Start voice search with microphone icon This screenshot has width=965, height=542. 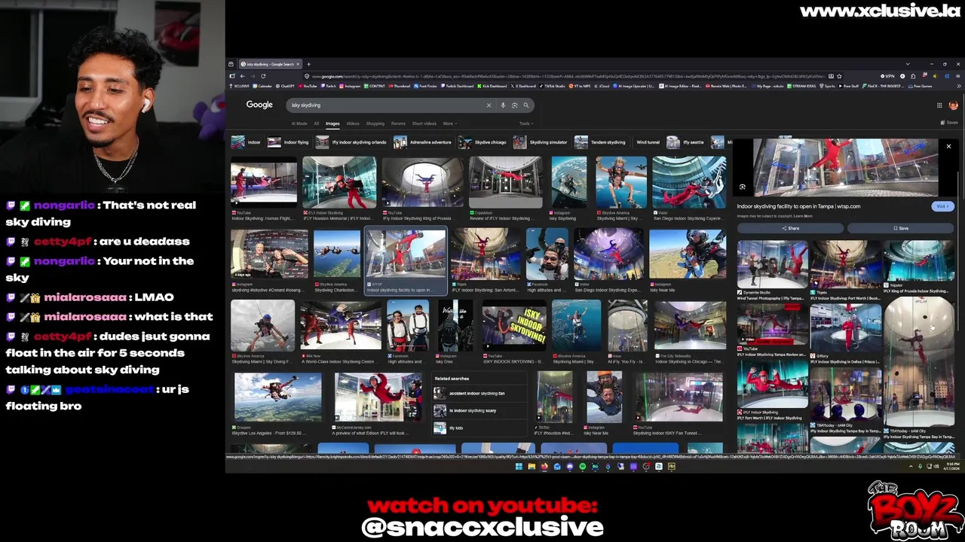(503, 105)
